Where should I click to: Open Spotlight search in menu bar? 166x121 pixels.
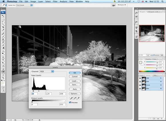pyautogui.click(x=162, y=1)
